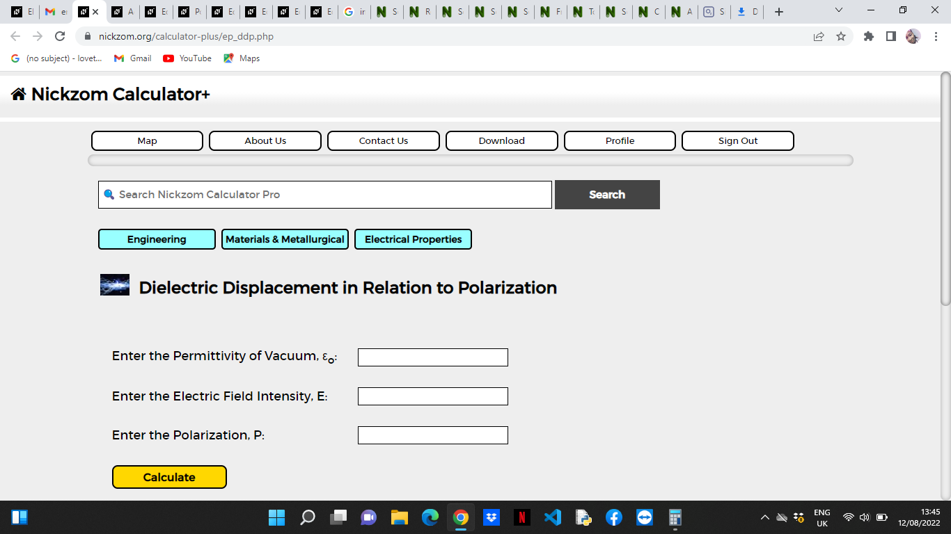Switch to the Gmail browser tab
Image resolution: width=951 pixels, height=534 pixels.
point(56,12)
